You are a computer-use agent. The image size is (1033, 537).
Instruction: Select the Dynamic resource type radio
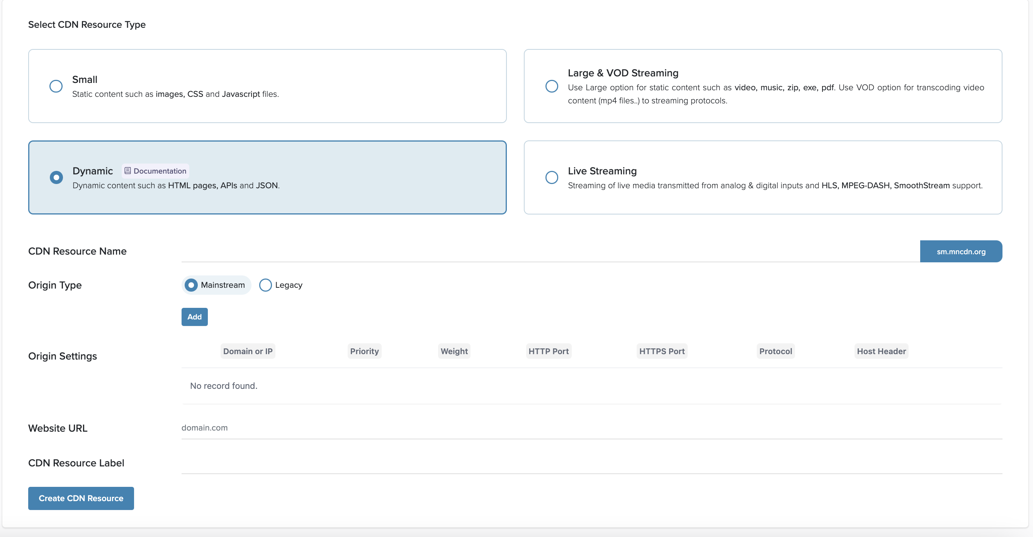pos(56,177)
